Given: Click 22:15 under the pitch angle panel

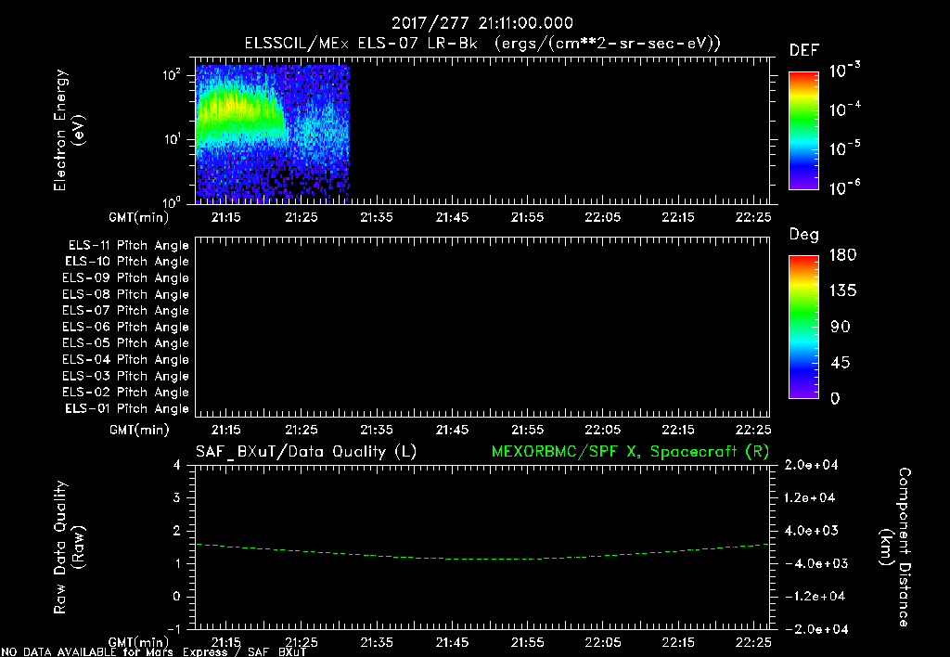Looking at the screenshot, I should (x=678, y=431).
